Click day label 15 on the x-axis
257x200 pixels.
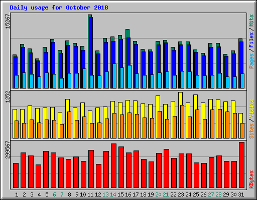click(120, 194)
